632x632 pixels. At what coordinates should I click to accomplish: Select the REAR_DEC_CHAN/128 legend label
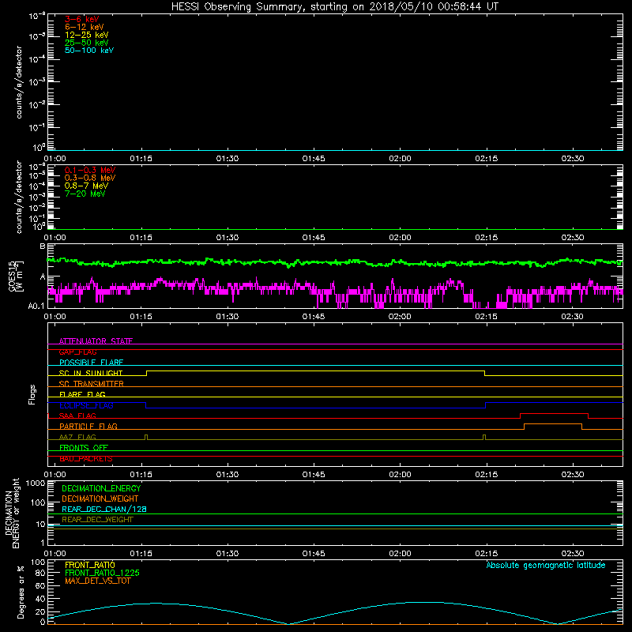tap(104, 509)
